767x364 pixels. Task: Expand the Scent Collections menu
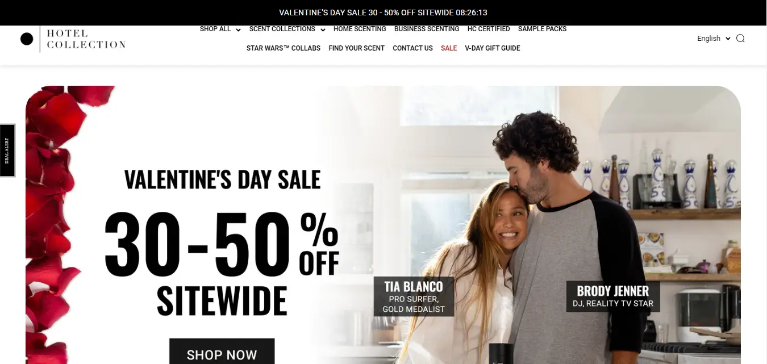pos(287,29)
